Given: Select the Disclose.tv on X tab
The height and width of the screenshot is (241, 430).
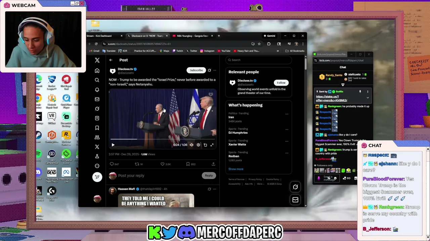Looking at the screenshot, I should pos(147,36).
